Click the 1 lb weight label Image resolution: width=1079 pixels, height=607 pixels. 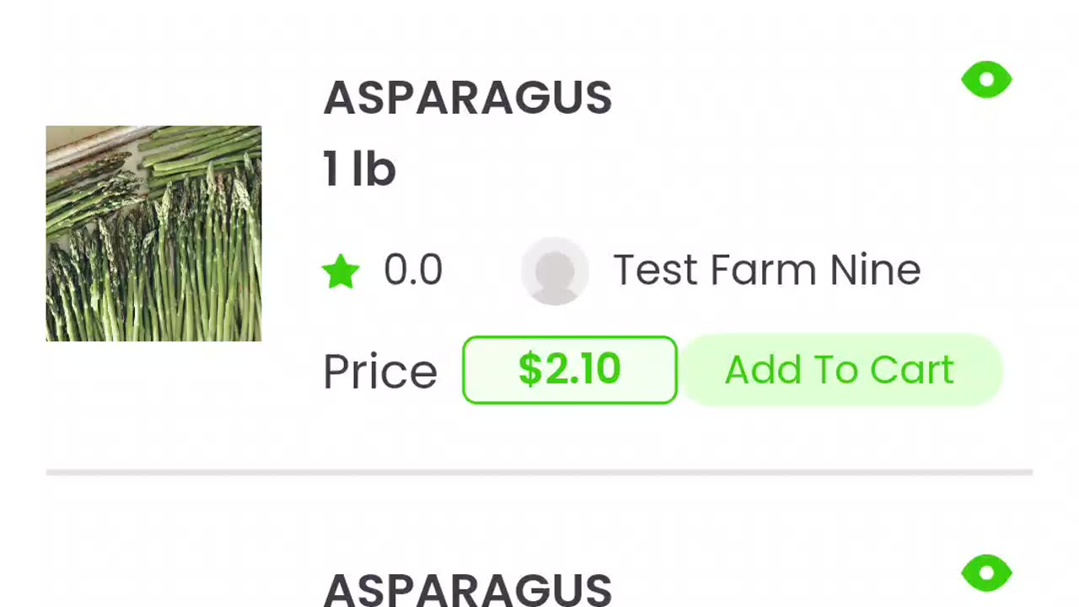359,169
